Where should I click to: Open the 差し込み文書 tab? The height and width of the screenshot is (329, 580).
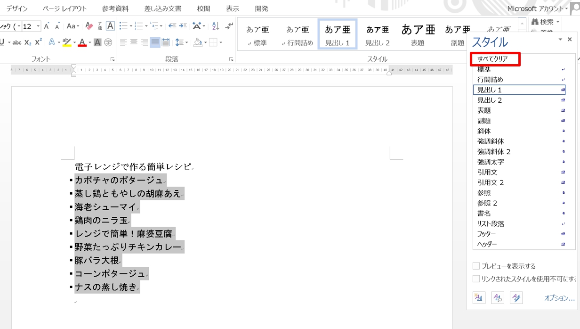tap(163, 8)
